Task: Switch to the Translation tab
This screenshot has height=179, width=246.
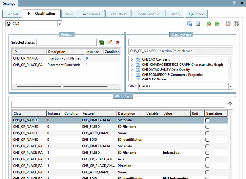Action: [x=118, y=14]
